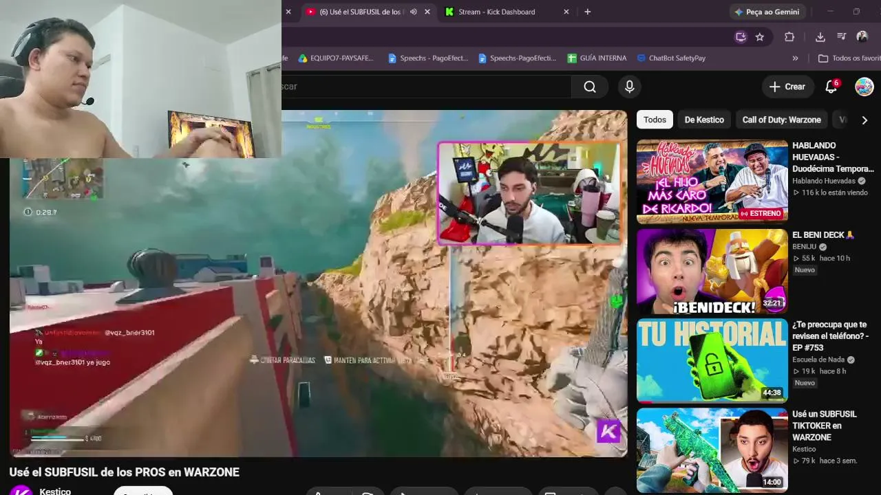The height and width of the screenshot is (495, 881).
Task: Open the HABLANDO HUEVADAS - Duodécima Tempora... title
Action: (834, 157)
